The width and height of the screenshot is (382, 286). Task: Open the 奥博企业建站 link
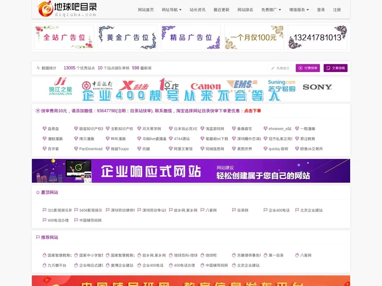click(x=122, y=265)
